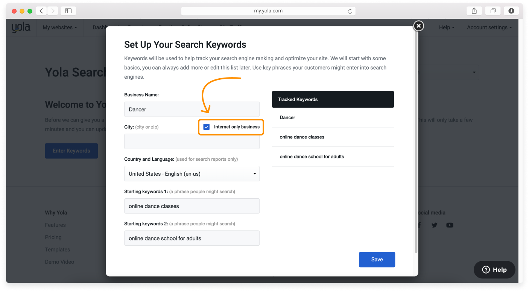Open Yola's YouTube social icon
The height and width of the screenshot is (292, 529).
pyautogui.click(x=450, y=225)
